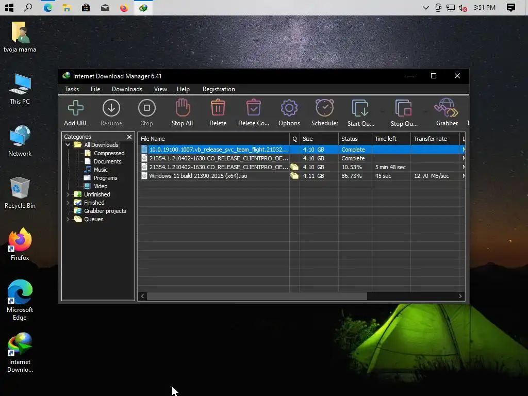Viewport: 528px width, 396px height.
Task: Sort by Q column header
Action: [x=294, y=139]
